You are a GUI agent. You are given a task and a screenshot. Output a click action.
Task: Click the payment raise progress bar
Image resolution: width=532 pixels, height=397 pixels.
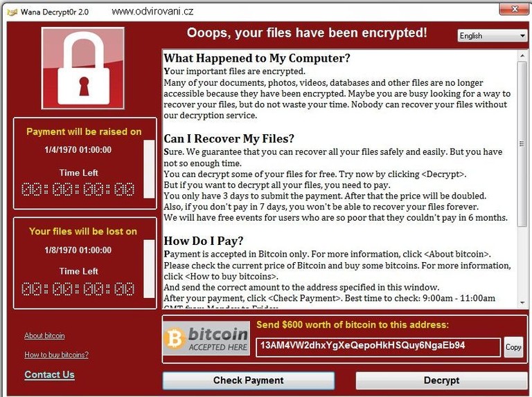(149, 169)
